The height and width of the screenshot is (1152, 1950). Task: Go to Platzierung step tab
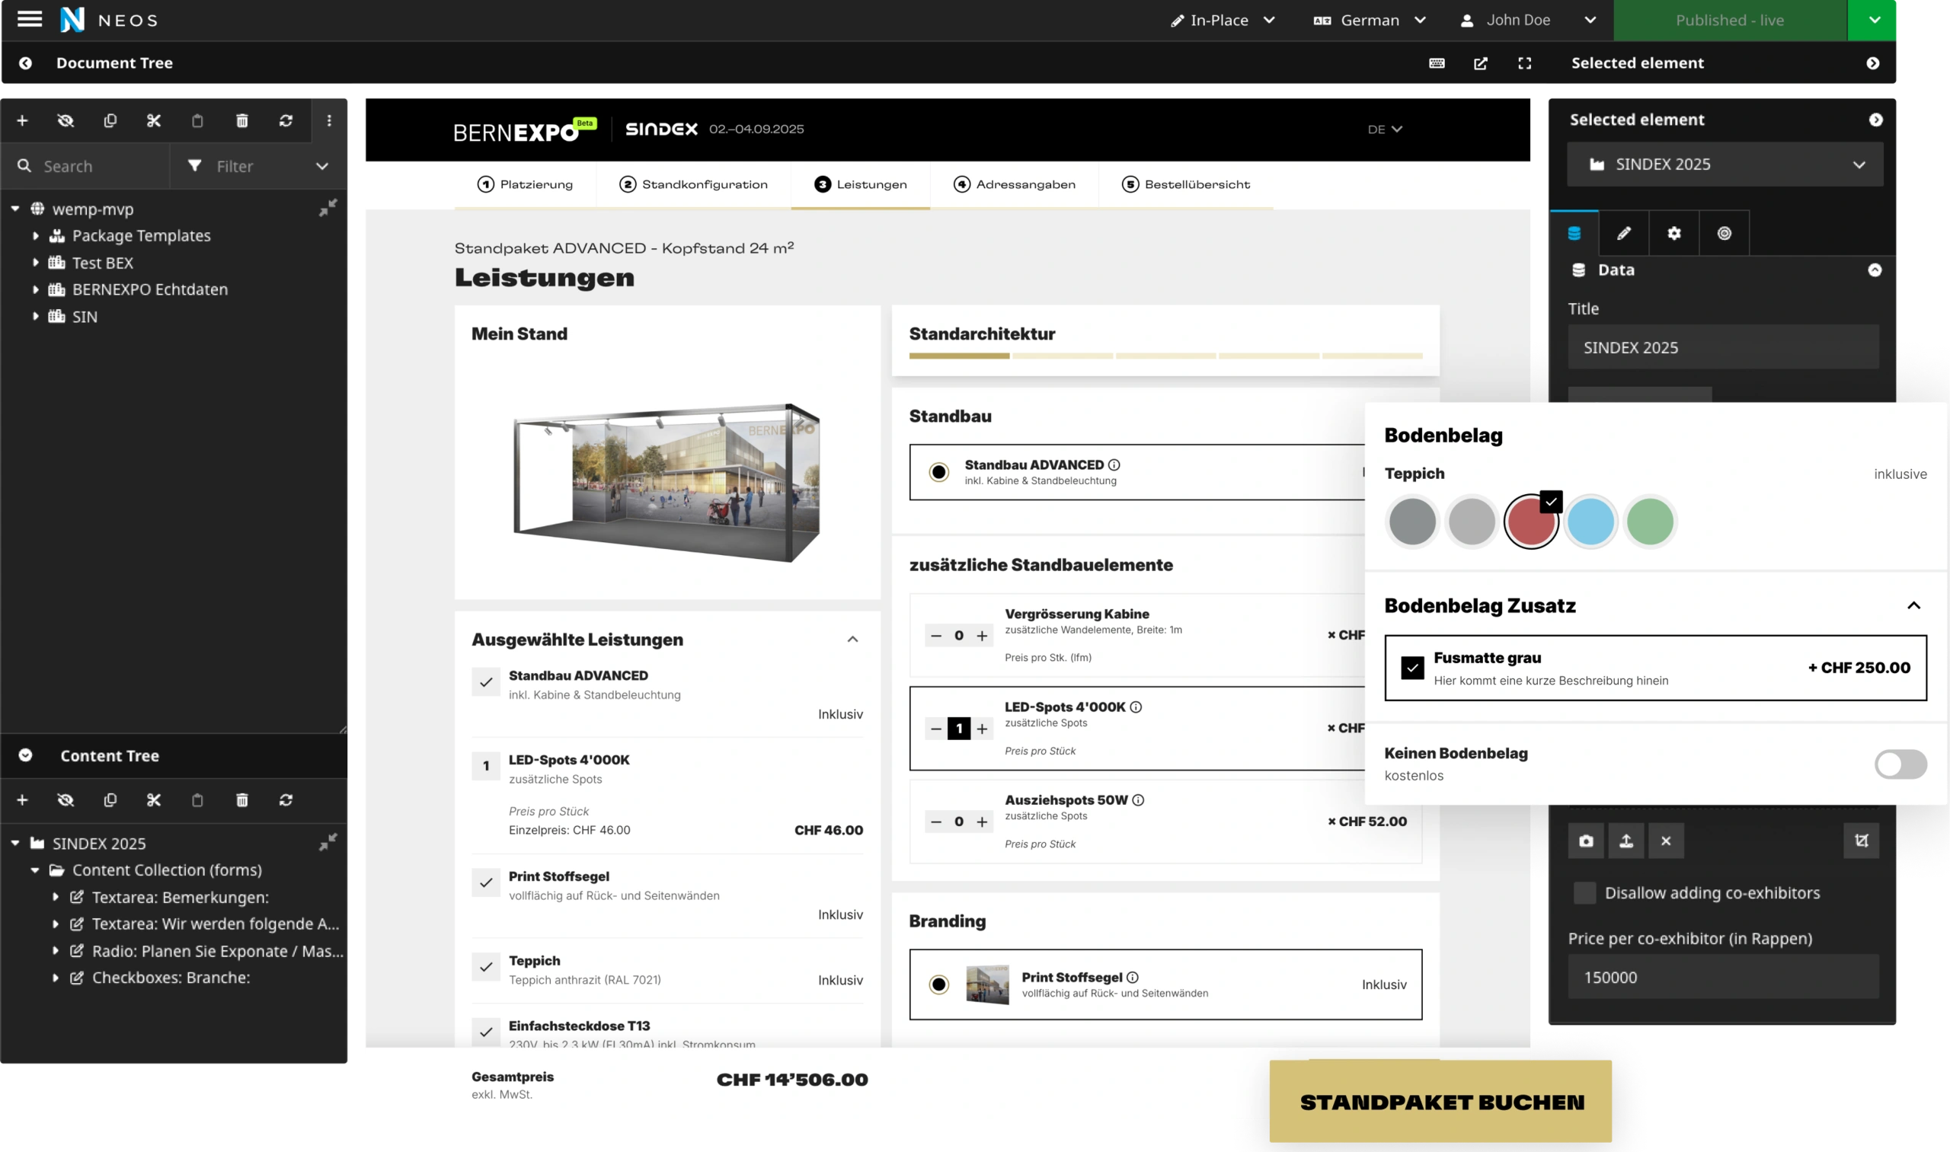pyautogui.click(x=525, y=184)
